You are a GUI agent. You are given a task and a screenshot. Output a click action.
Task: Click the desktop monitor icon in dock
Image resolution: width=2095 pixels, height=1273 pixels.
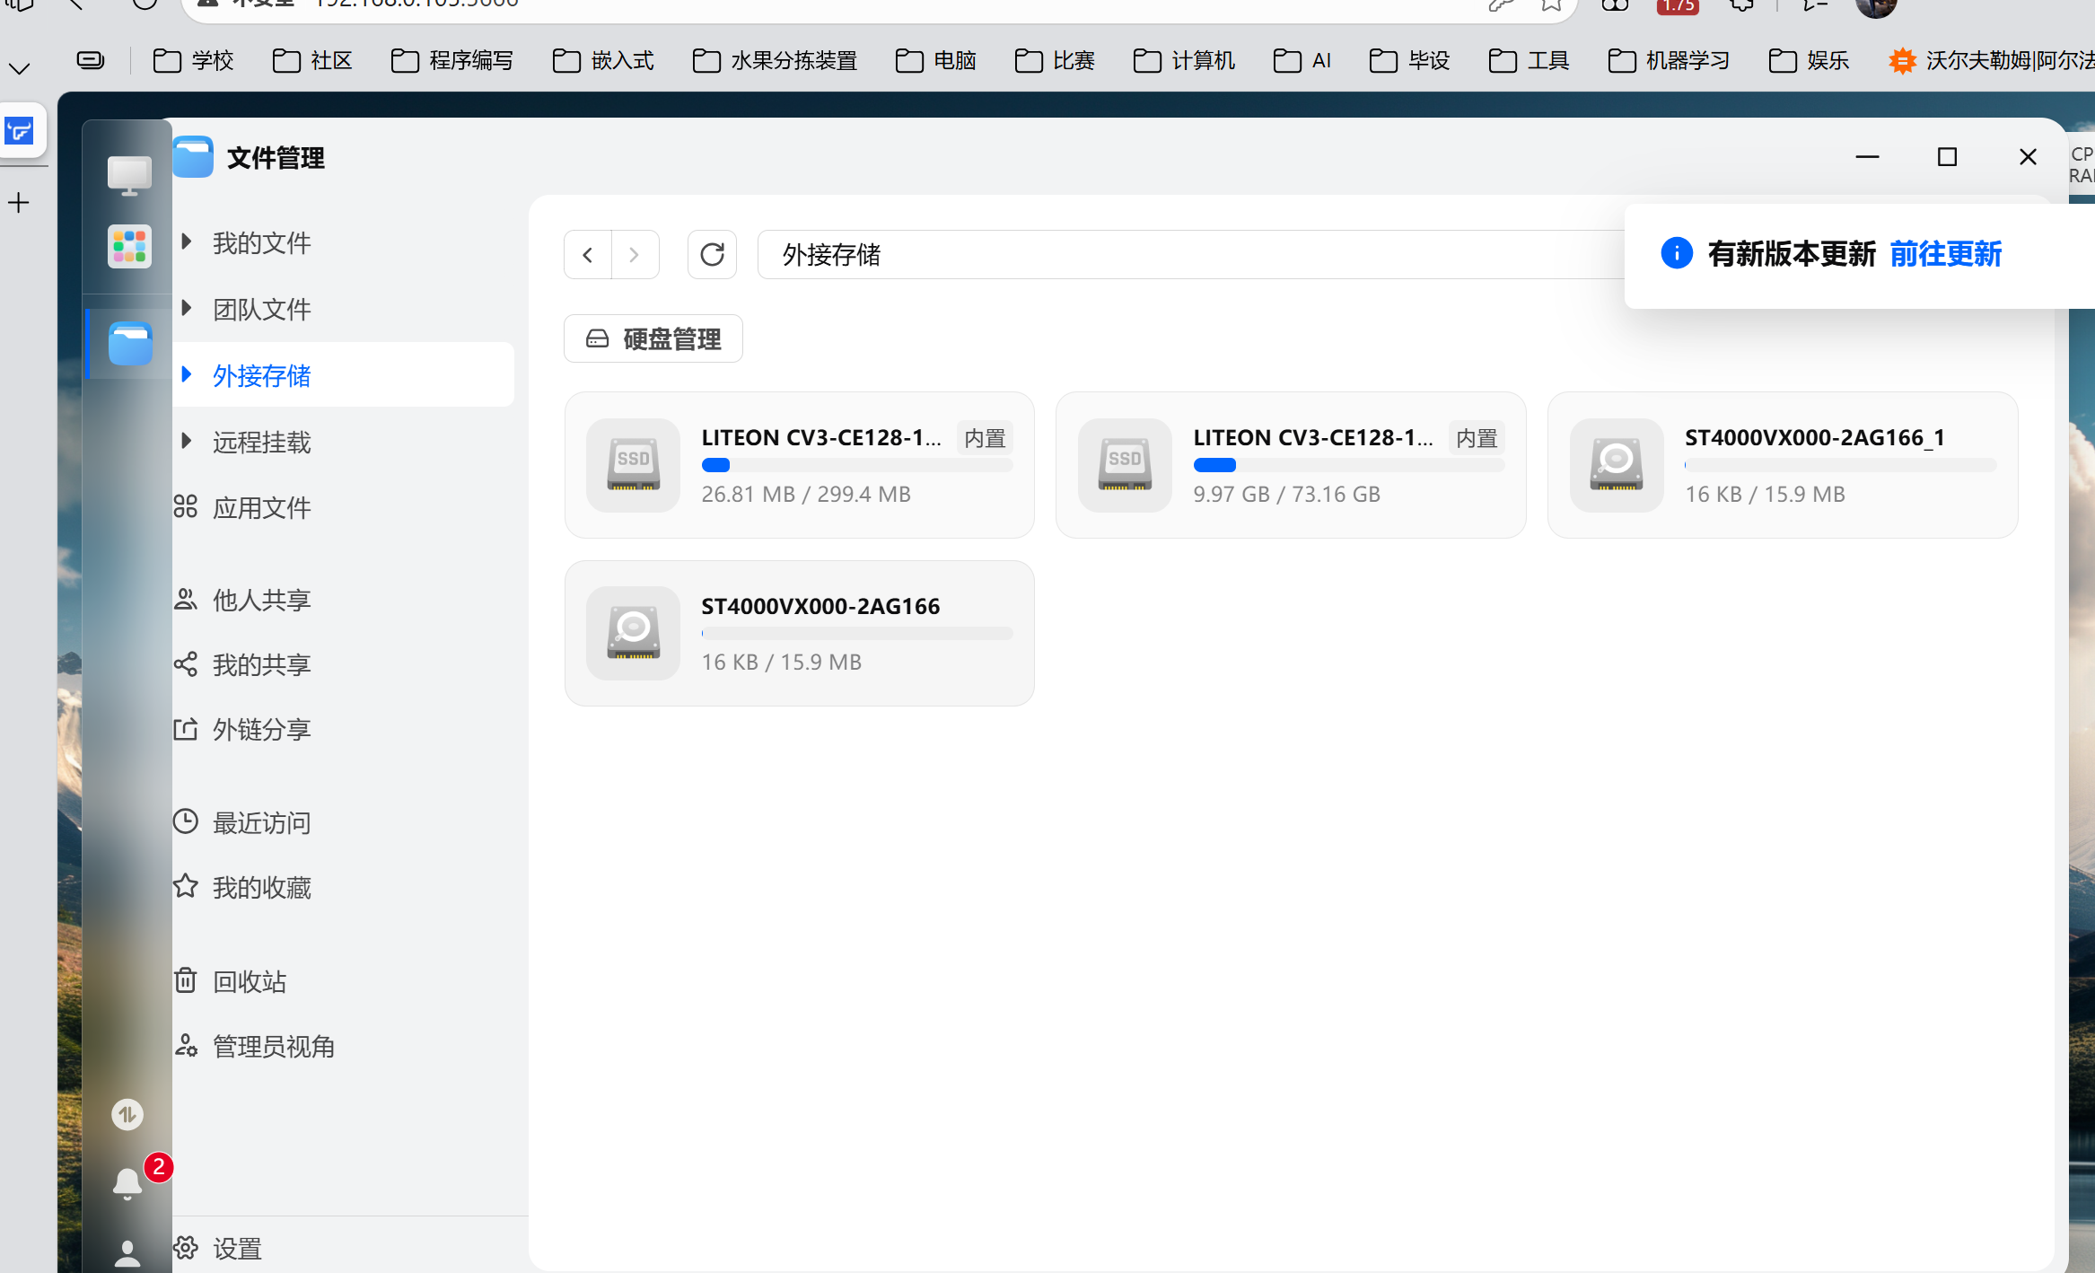129,175
